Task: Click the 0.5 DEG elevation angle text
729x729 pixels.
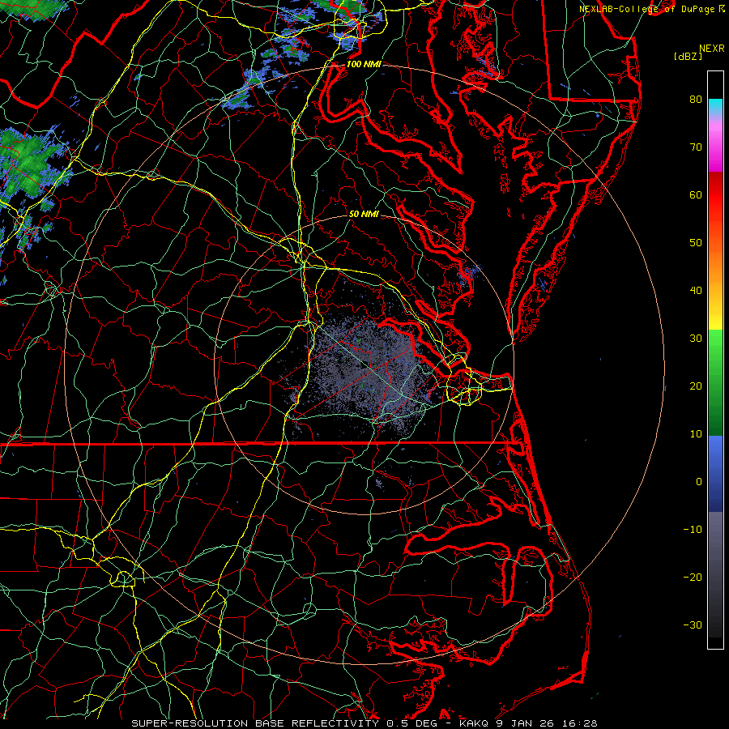Action: tap(411, 723)
